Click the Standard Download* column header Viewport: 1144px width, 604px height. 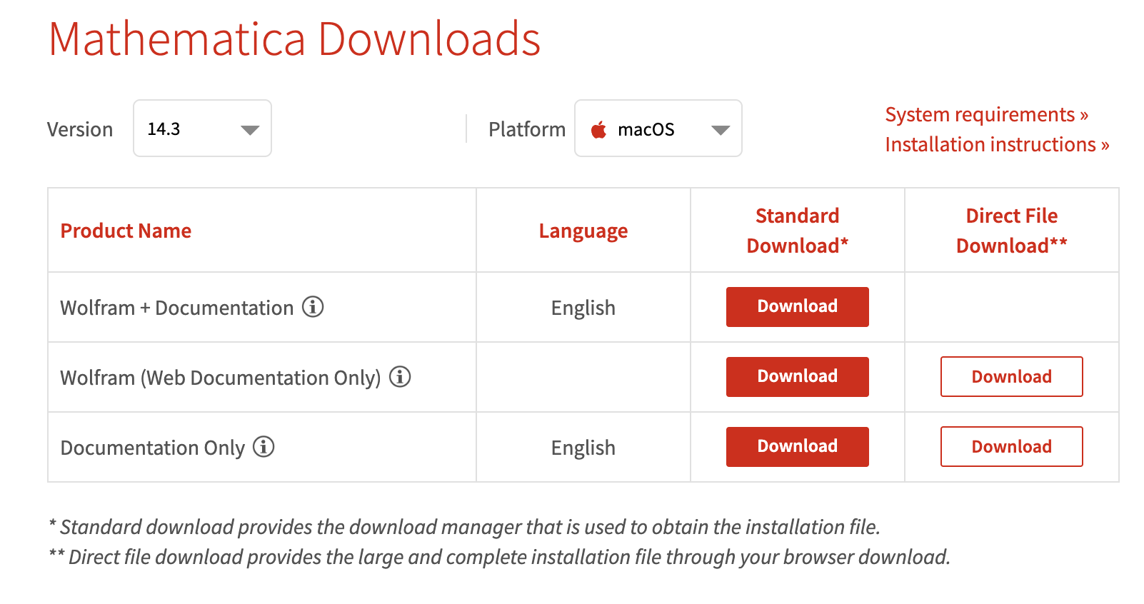click(797, 231)
